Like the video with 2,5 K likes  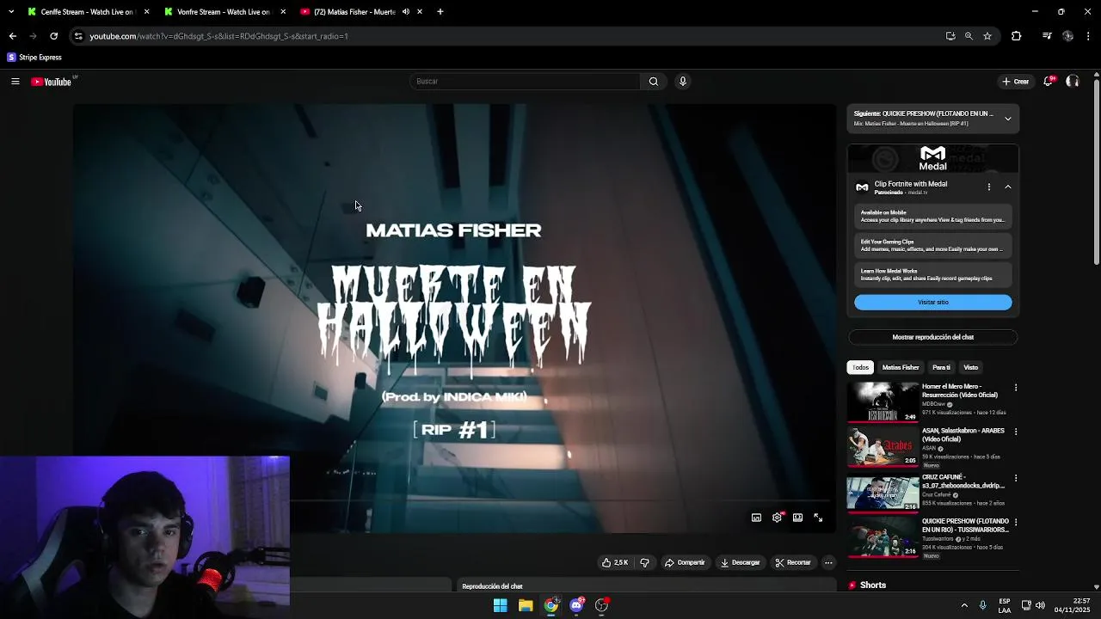(615, 562)
